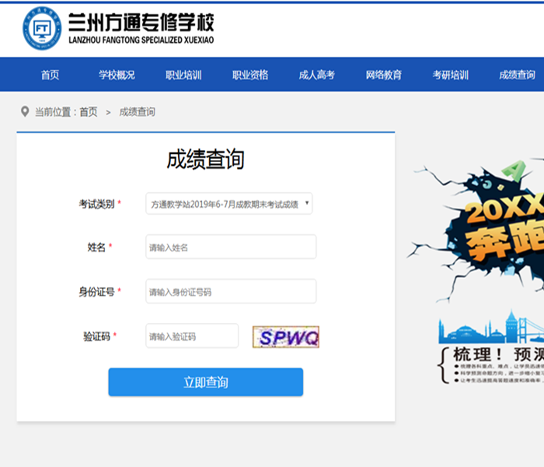Click the FT school logo emblem
Viewport: 544px width, 467px height.
coord(42,29)
